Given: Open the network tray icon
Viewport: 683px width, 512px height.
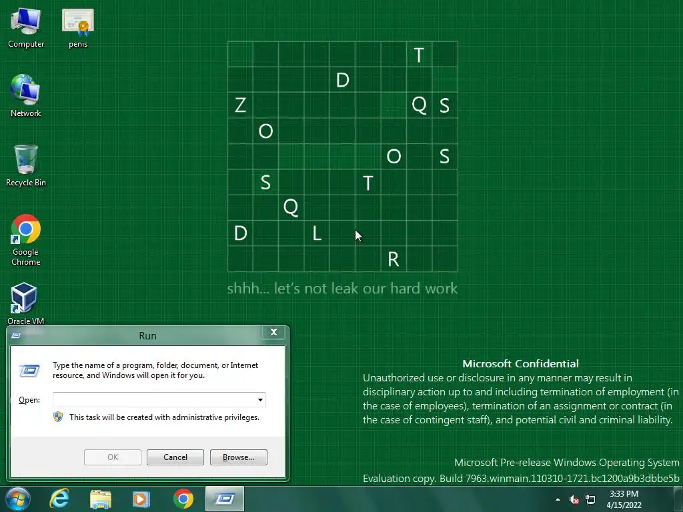Looking at the screenshot, I should pos(590,499).
